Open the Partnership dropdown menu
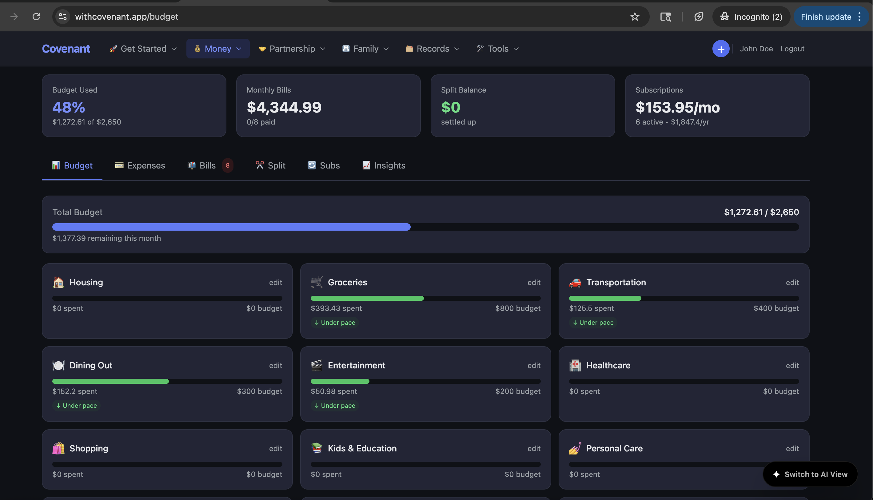Viewport: 873px width, 500px height. pyautogui.click(x=292, y=49)
